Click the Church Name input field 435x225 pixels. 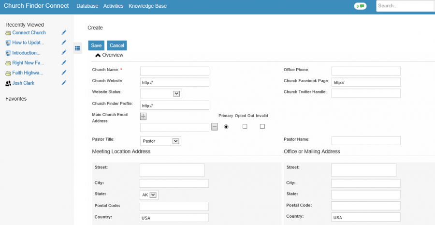click(x=174, y=71)
